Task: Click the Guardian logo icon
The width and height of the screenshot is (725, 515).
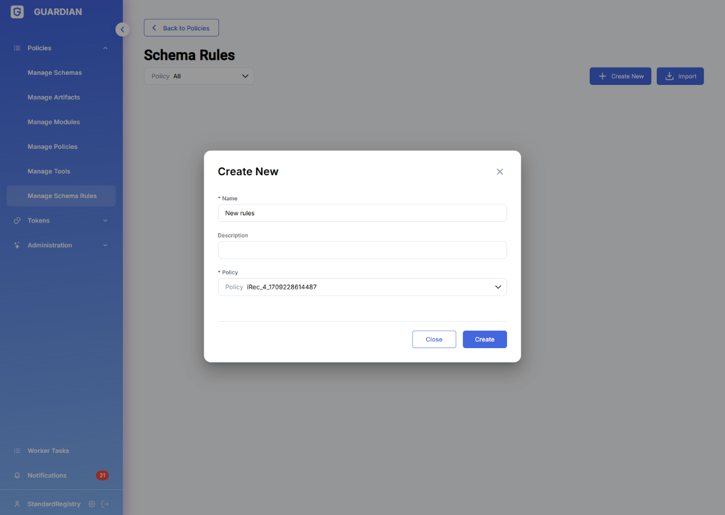Action: click(x=17, y=12)
